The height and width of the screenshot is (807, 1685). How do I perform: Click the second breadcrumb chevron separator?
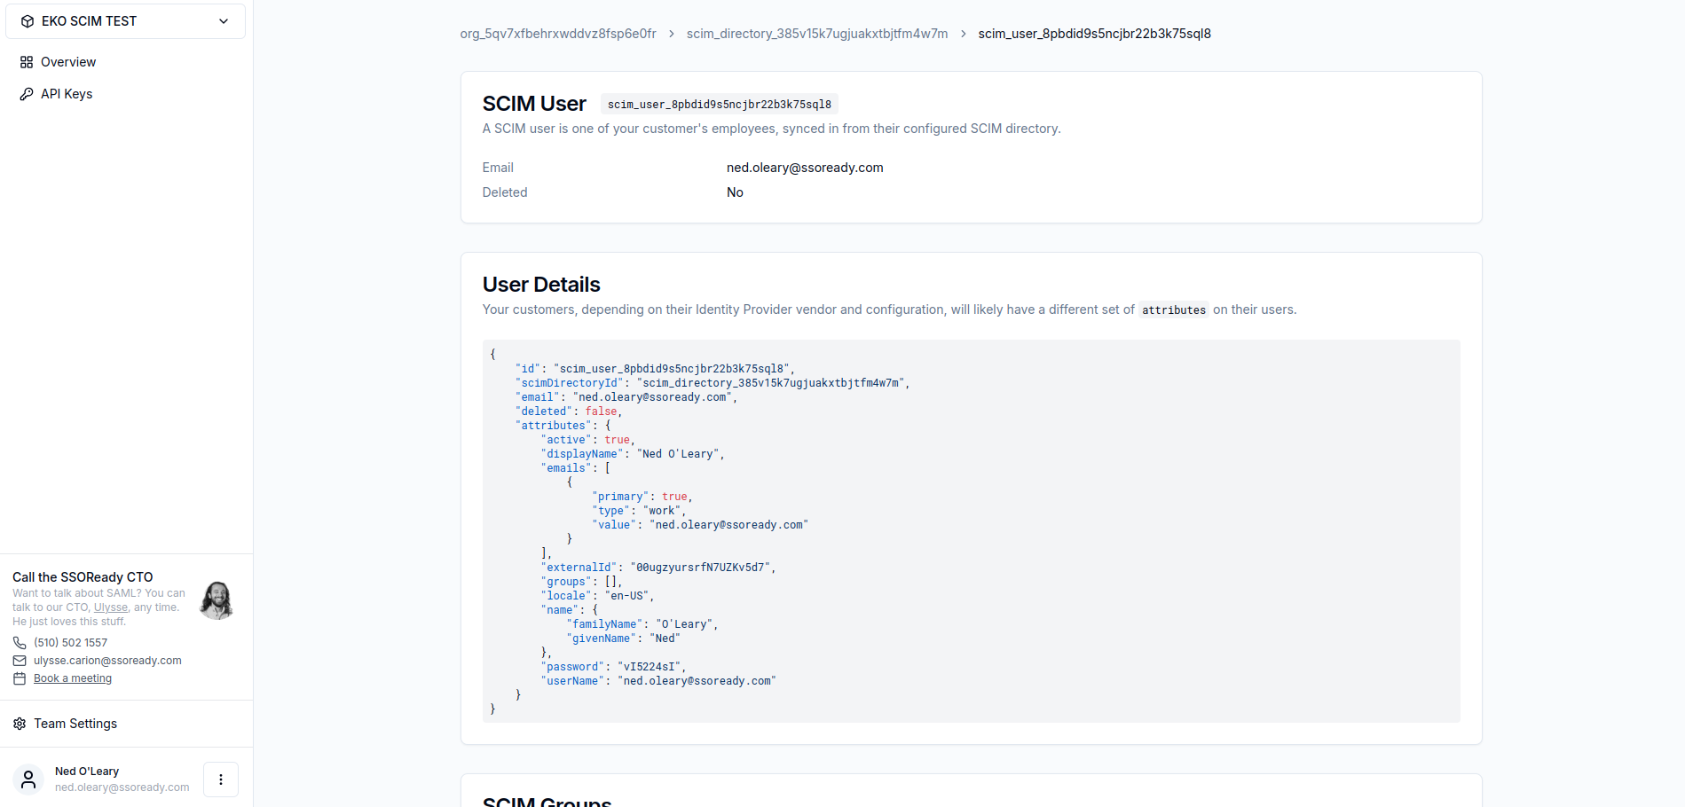[x=963, y=34]
